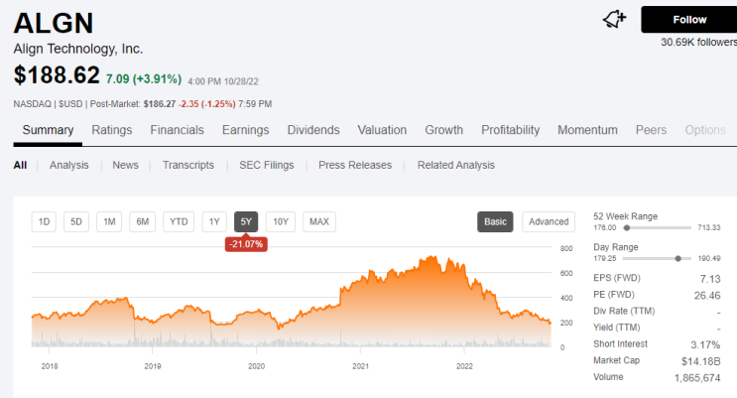Screen dimensions: 737x398
Task: Select the 1D chart range
Action: pyautogui.click(x=45, y=221)
